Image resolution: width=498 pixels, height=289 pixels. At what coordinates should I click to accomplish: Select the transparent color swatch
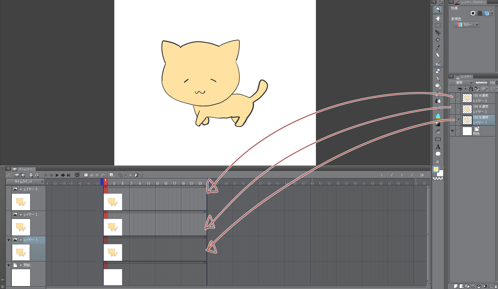click(438, 178)
